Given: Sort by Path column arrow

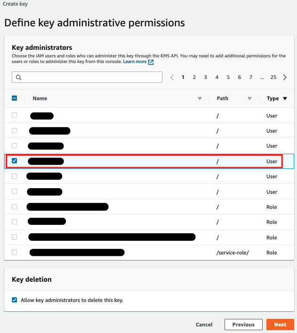Looking at the screenshot, I should point(249,99).
